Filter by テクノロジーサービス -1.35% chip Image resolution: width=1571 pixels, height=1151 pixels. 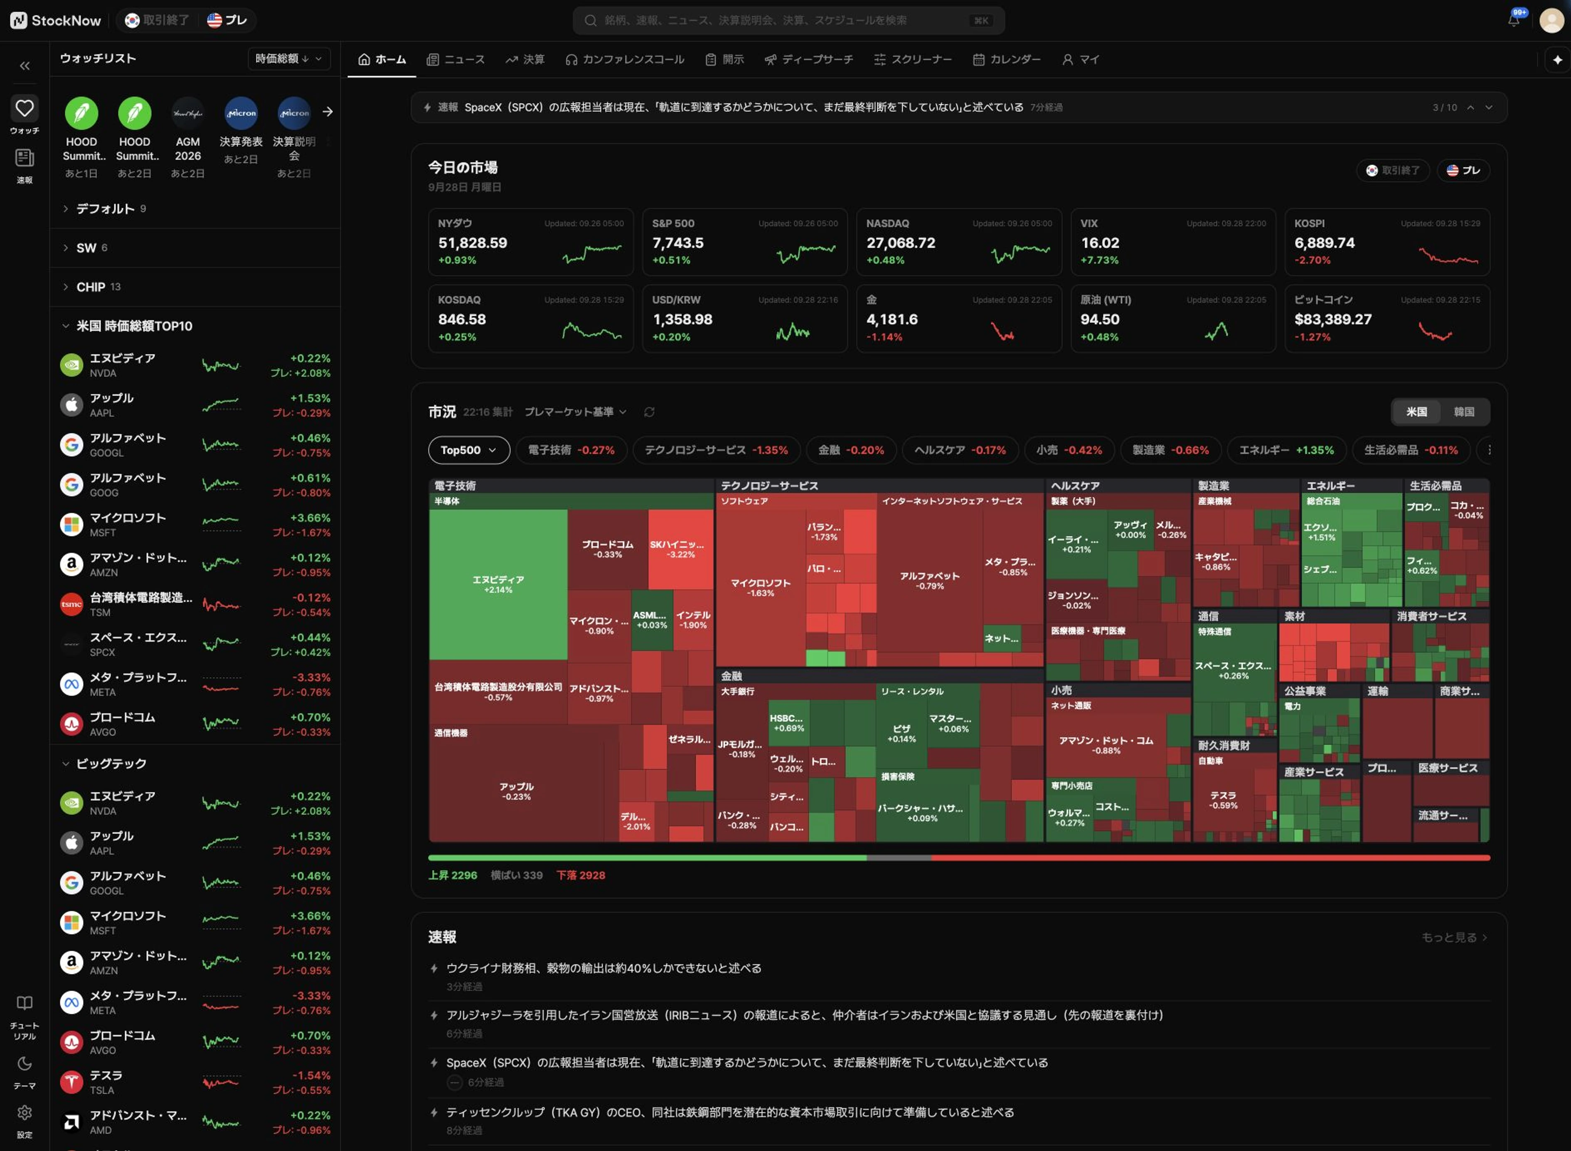tap(716, 450)
